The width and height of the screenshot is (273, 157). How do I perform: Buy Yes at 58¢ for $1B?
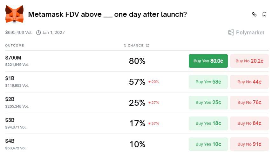click(x=208, y=82)
